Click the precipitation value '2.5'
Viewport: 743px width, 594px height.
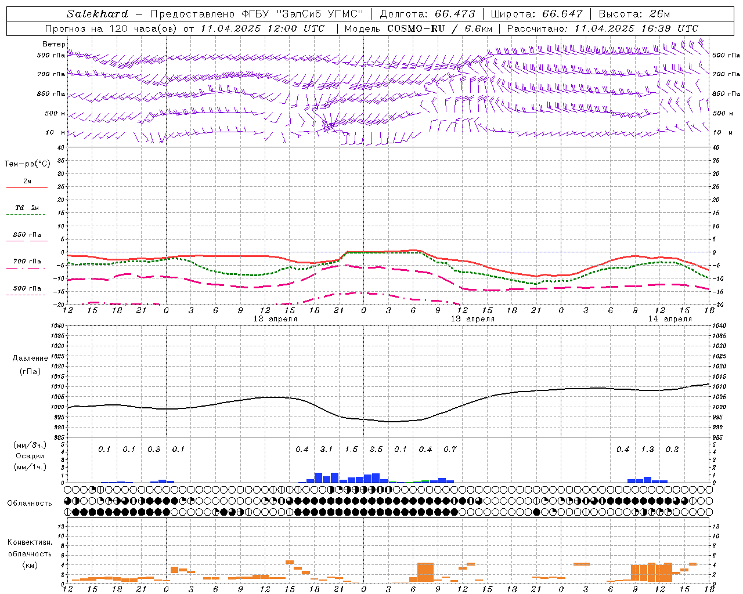(x=376, y=450)
